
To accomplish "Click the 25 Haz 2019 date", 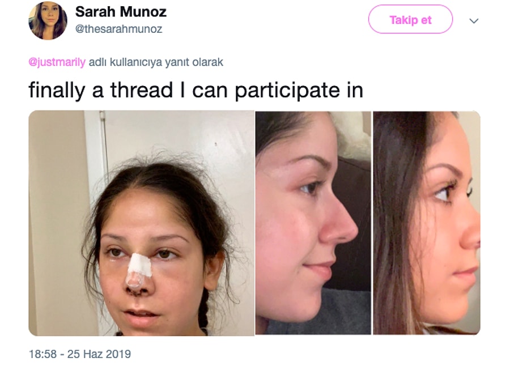I will coord(99,354).
